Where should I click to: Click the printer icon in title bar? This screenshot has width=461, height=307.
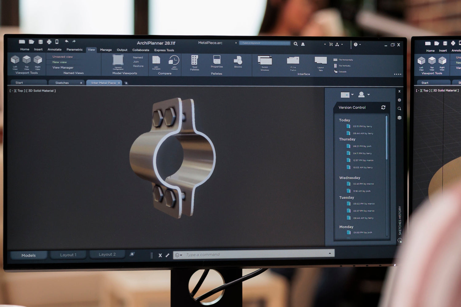tap(49, 42)
